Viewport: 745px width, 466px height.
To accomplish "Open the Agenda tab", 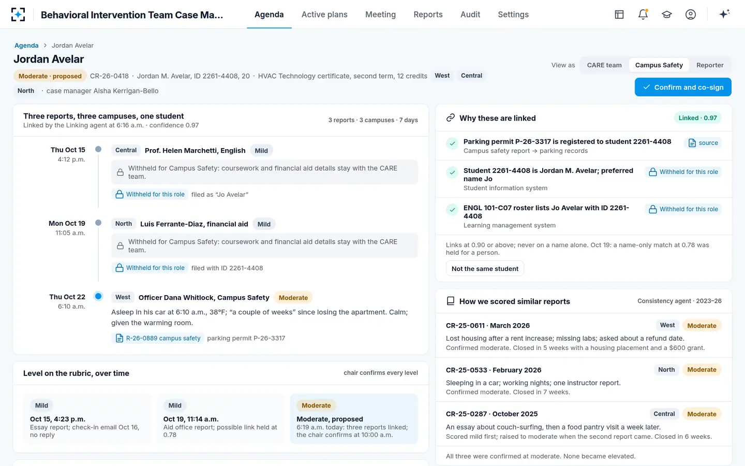I will (269, 14).
